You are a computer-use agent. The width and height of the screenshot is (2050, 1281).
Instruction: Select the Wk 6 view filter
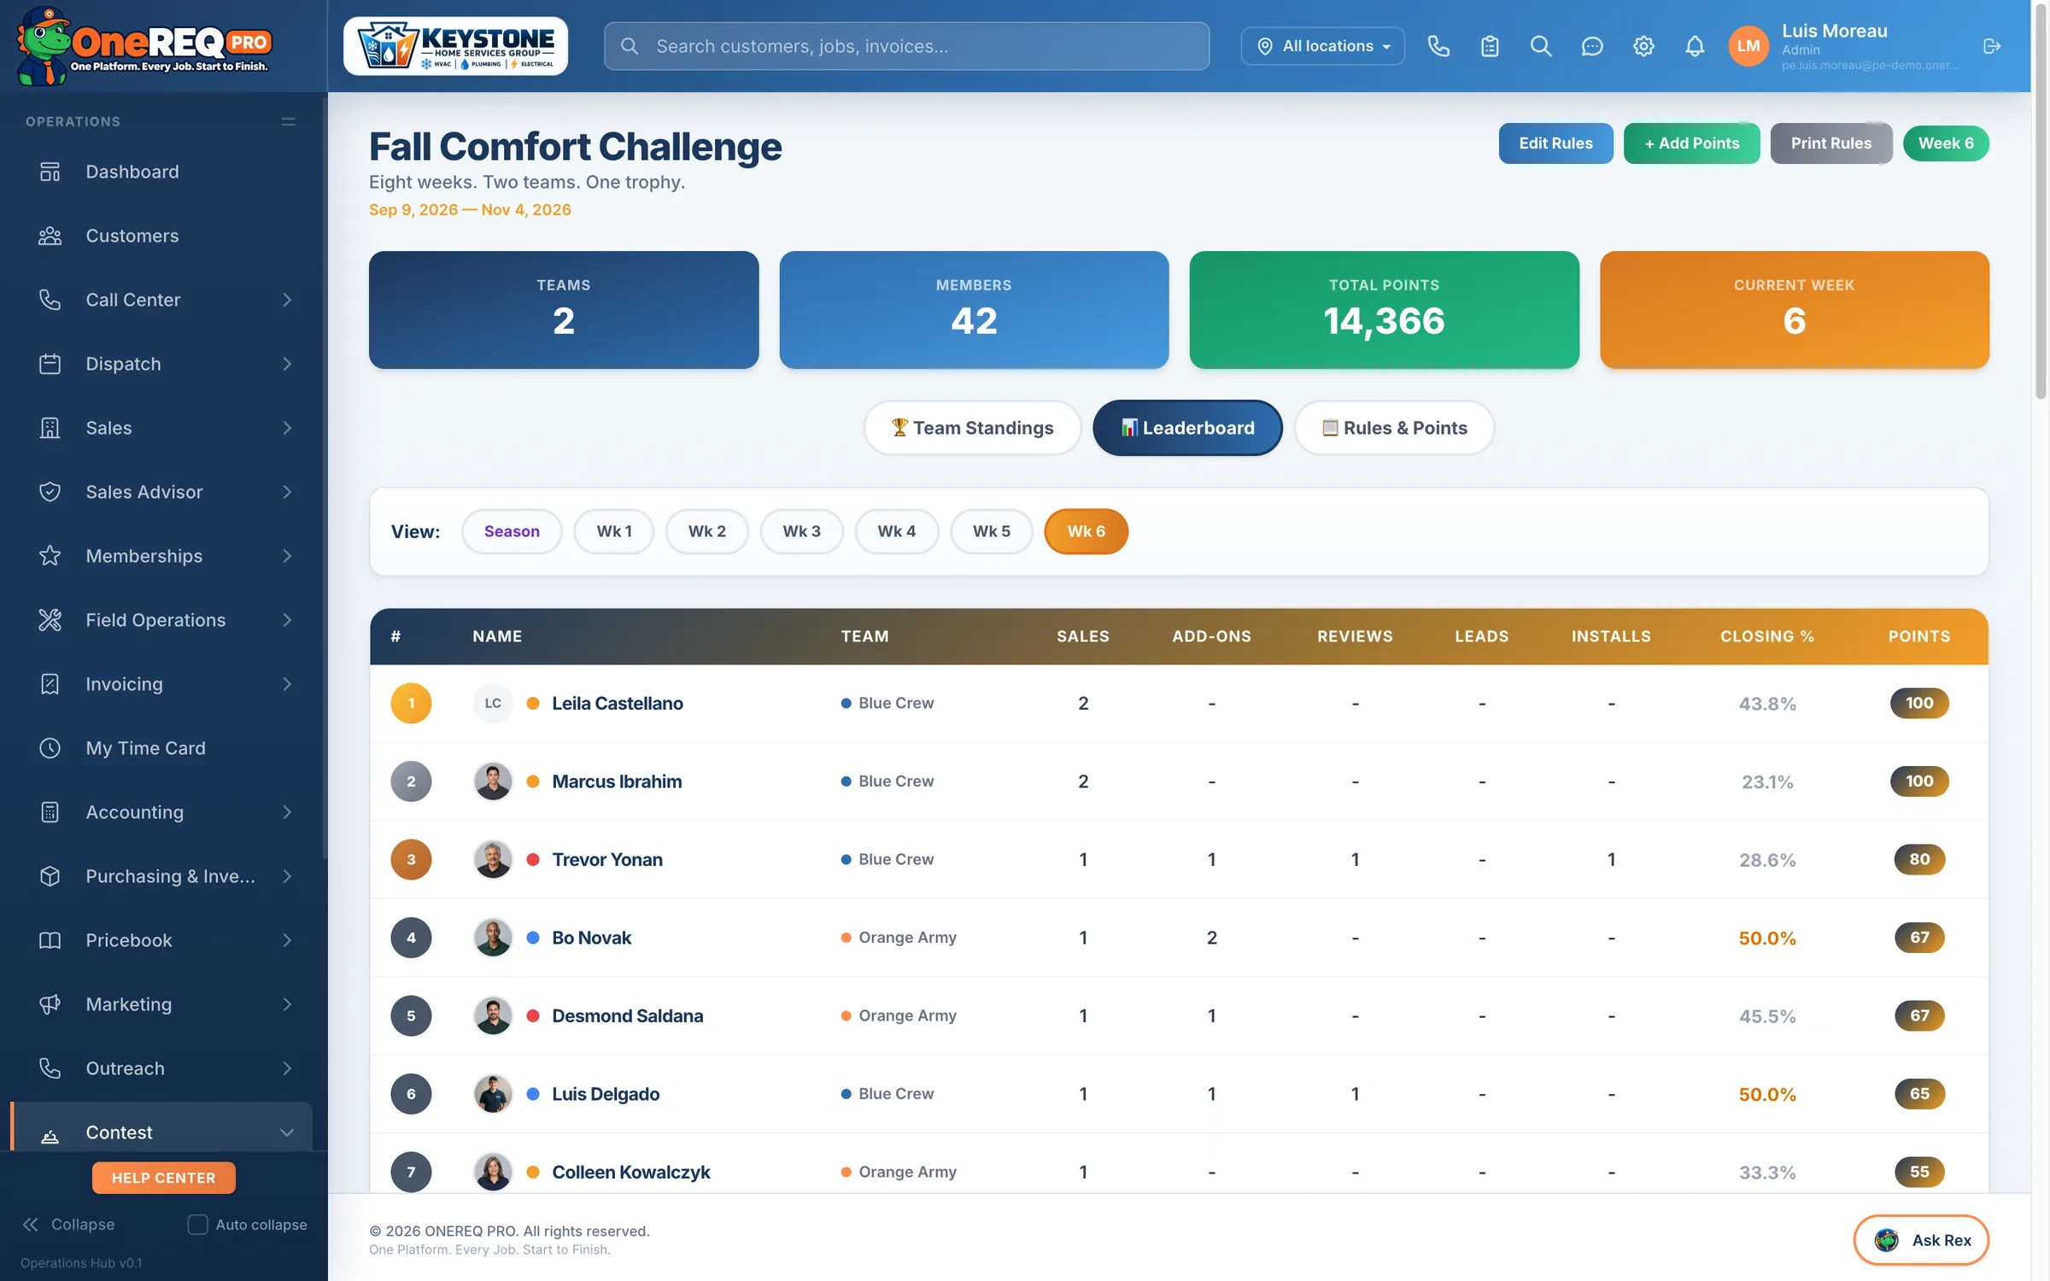point(1086,531)
